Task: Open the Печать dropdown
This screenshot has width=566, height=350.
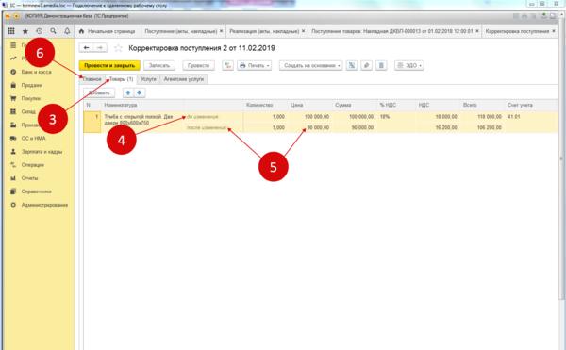Action: (254, 66)
